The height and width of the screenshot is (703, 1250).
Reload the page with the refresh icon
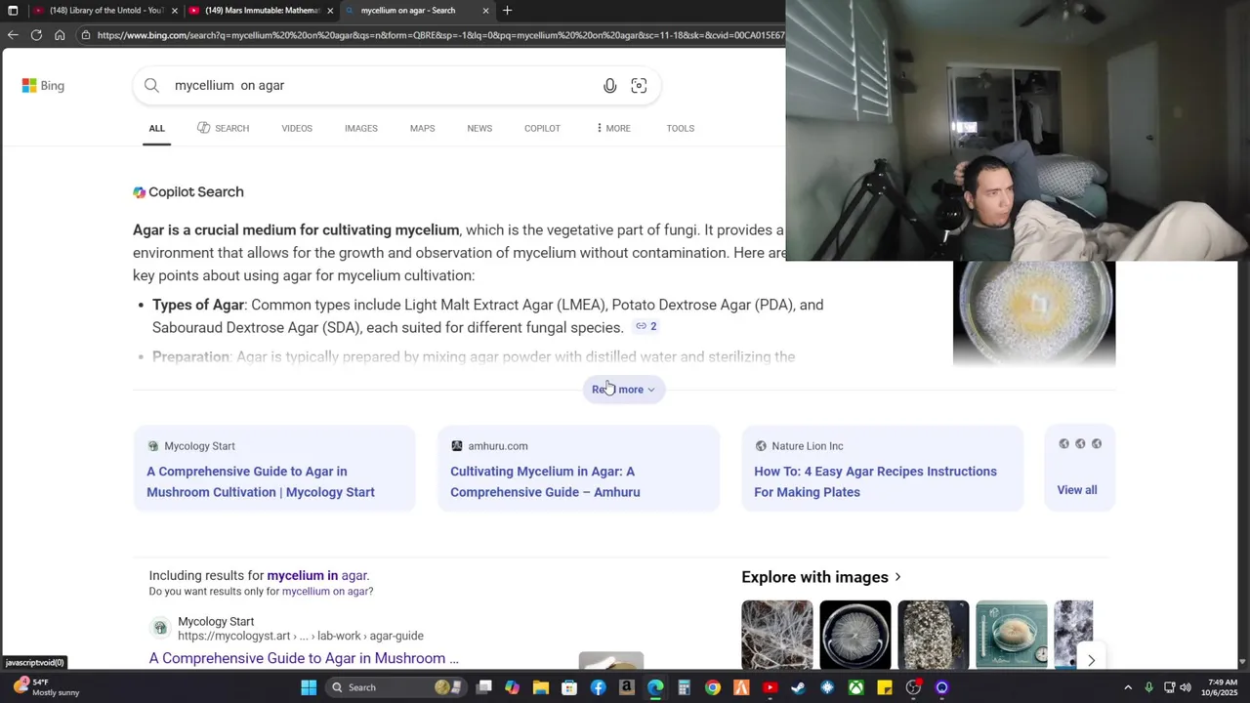tap(36, 35)
